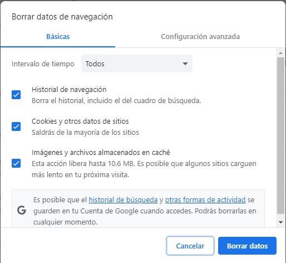Click the Cancelar button
Image resolution: width=286 pixels, height=263 pixels.
(x=190, y=246)
